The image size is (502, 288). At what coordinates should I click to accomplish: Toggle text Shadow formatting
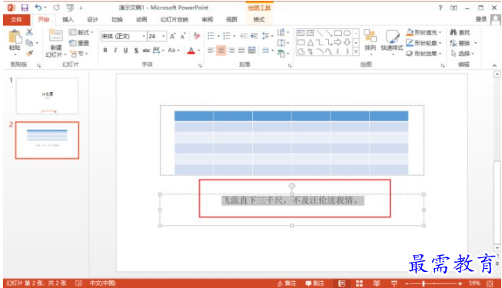point(136,50)
